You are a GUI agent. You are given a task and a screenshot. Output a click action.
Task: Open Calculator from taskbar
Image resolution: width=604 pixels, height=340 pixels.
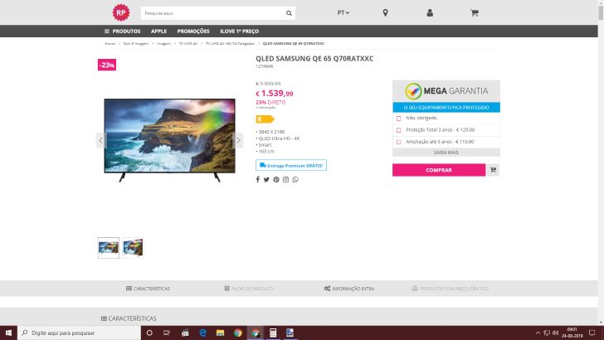pos(273,333)
